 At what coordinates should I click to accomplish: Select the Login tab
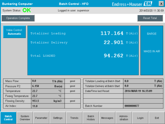pos(140,118)
